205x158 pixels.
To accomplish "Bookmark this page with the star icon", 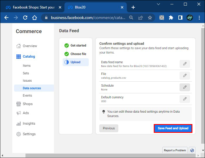I will point(150,18).
